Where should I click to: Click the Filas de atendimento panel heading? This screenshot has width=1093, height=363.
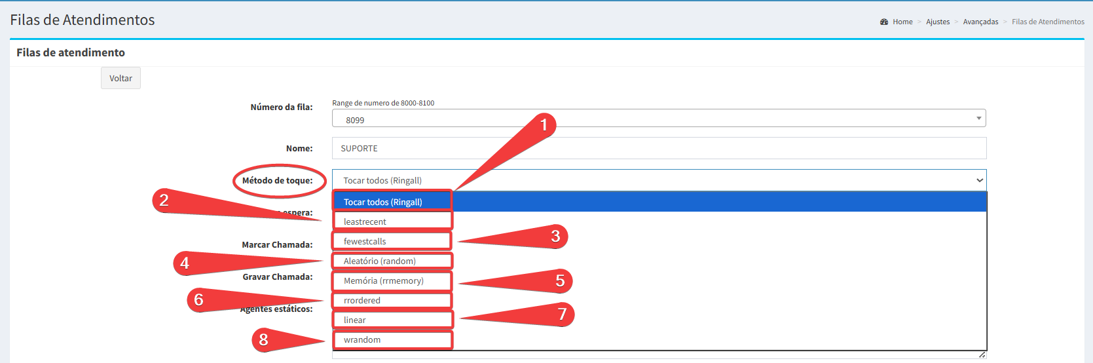(71, 52)
